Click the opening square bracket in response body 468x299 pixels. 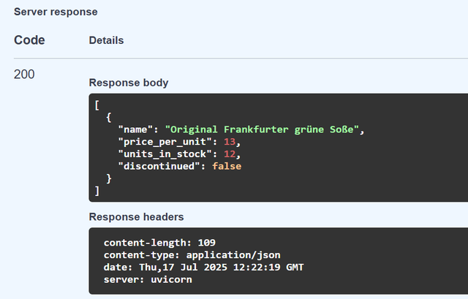[97, 105]
